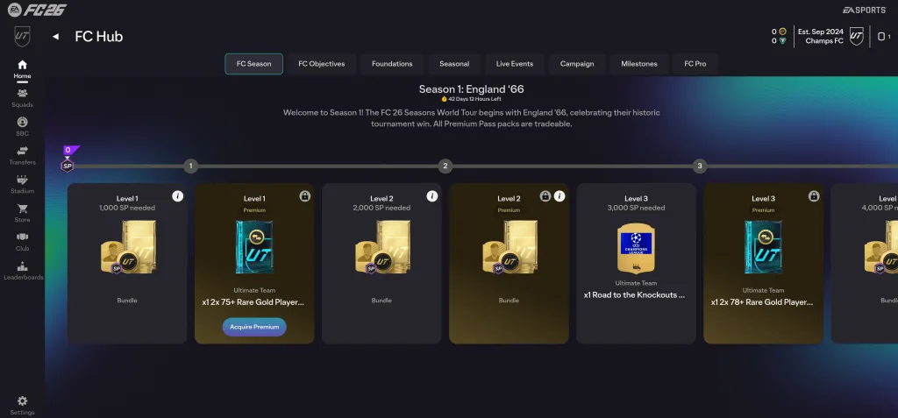Show info for Level 1 free bundle
This screenshot has height=418, width=898.
tap(177, 195)
